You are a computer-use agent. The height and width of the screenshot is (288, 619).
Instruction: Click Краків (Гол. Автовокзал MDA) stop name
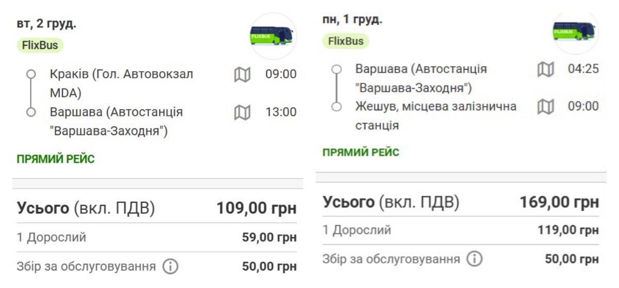pos(121,83)
